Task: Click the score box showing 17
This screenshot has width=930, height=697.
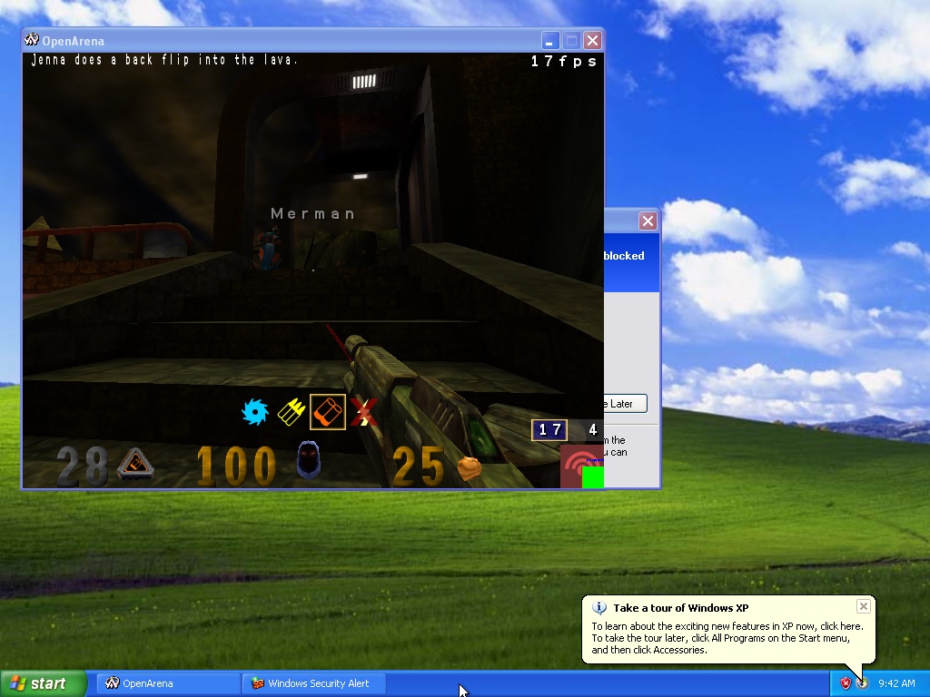Action: click(x=549, y=430)
